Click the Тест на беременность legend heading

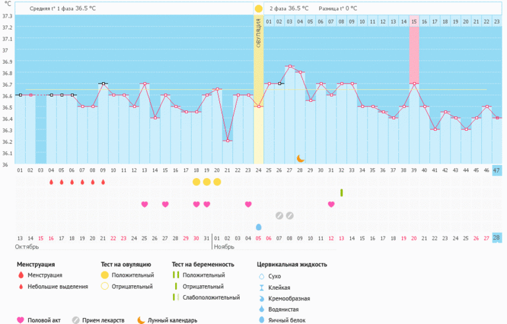200,264
